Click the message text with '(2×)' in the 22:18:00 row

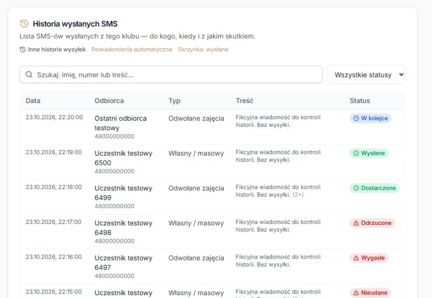click(x=278, y=191)
